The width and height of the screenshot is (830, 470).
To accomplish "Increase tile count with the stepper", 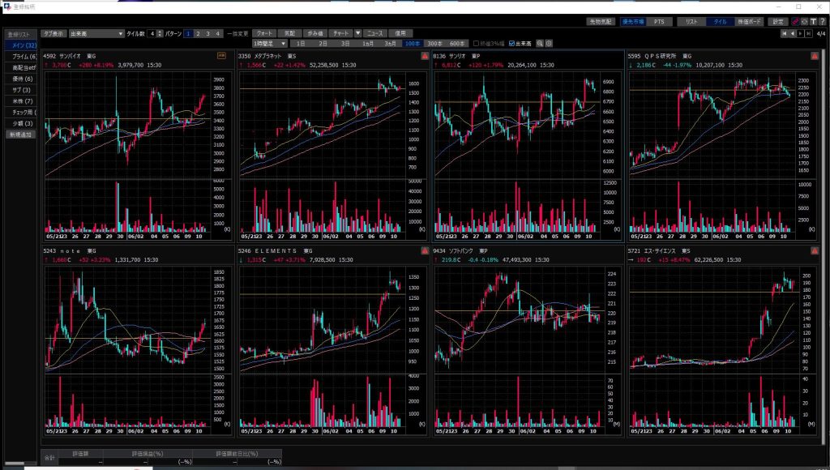I will click(x=160, y=32).
